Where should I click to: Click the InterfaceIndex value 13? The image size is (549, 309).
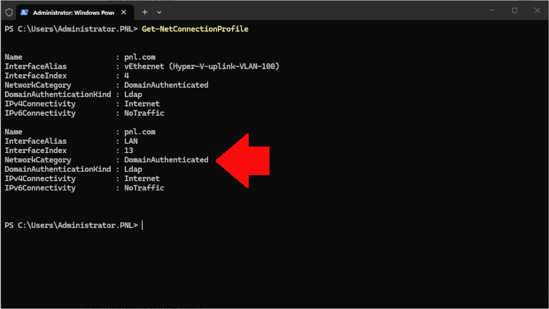129,150
